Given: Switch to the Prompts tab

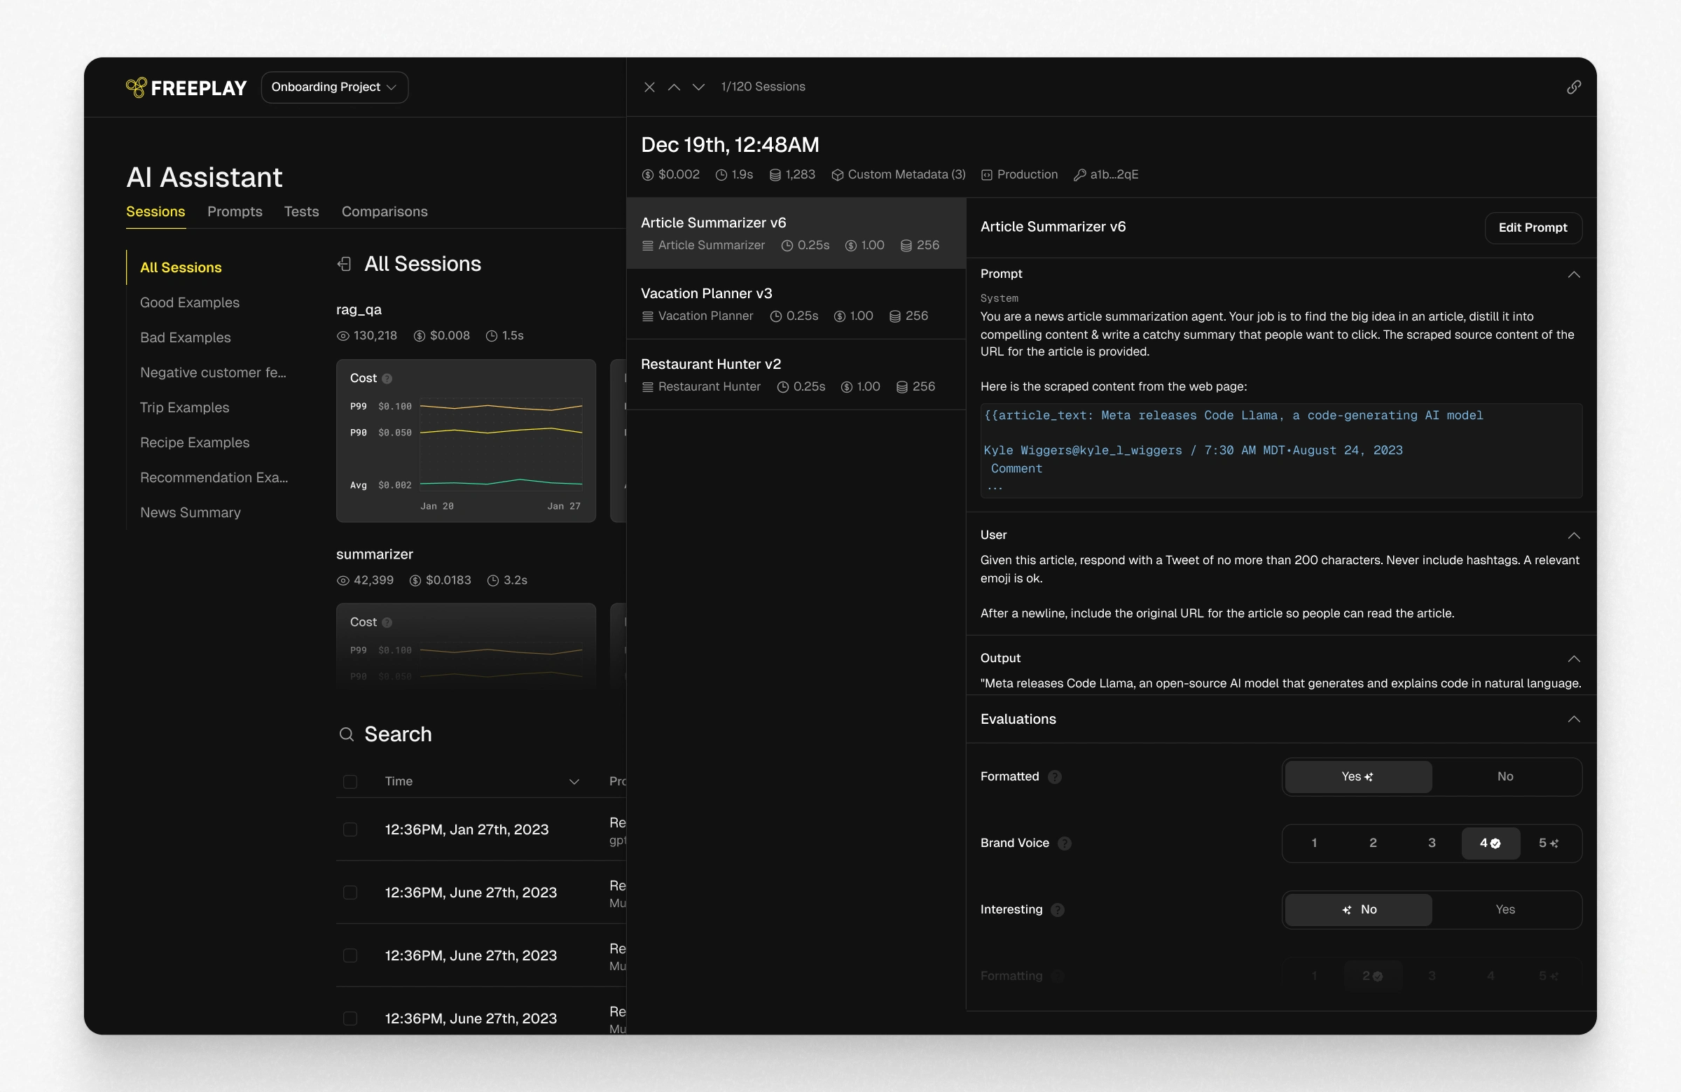Looking at the screenshot, I should coord(235,212).
